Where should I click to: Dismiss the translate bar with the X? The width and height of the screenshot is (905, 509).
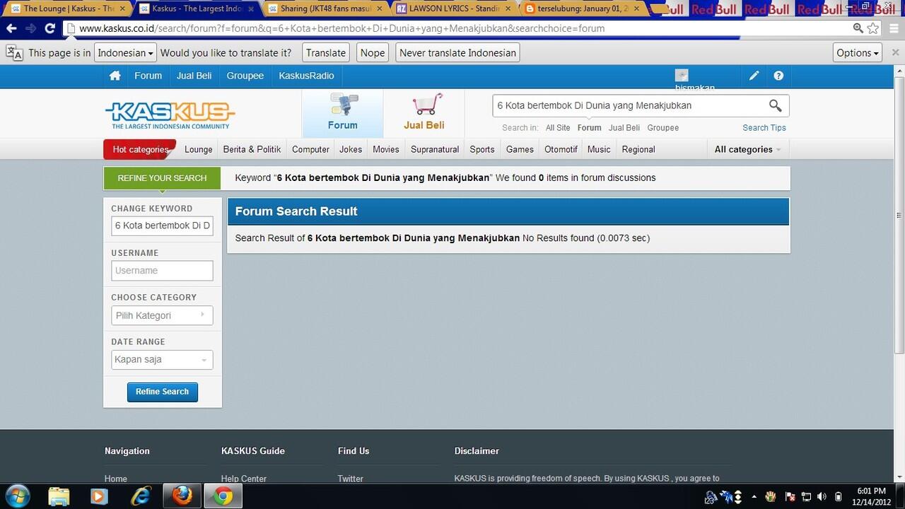[x=896, y=52]
